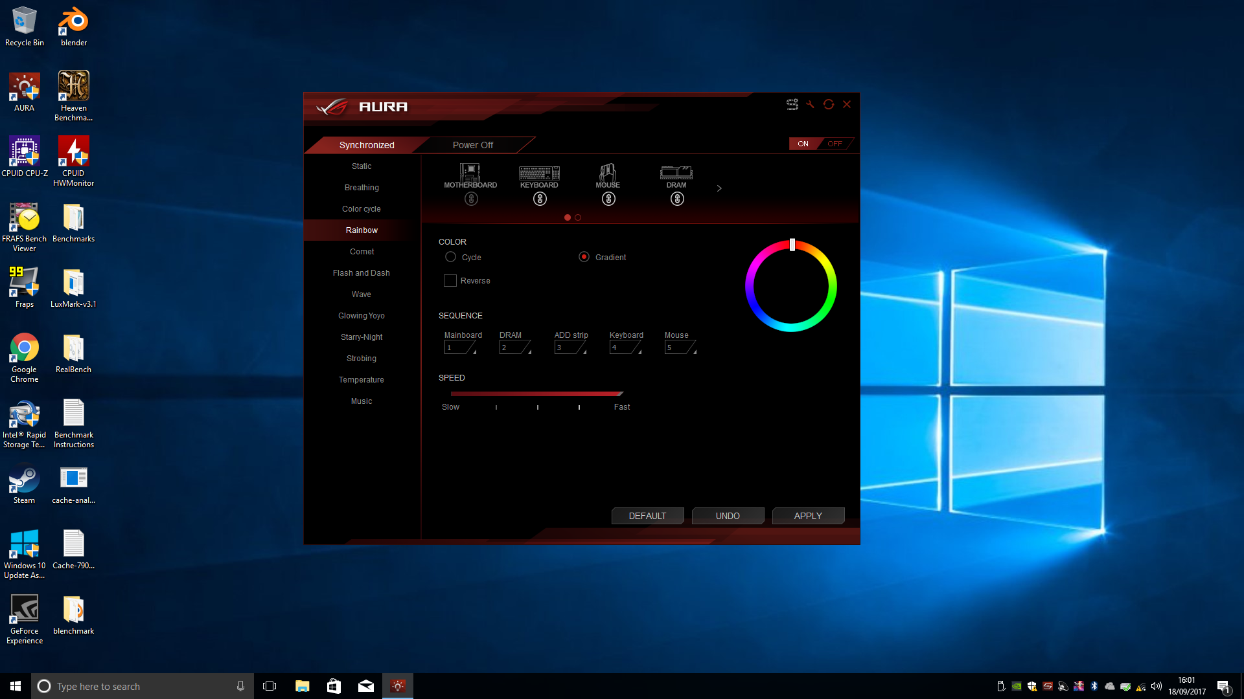
Task: Open Blender from desktop
Action: point(73,23)
